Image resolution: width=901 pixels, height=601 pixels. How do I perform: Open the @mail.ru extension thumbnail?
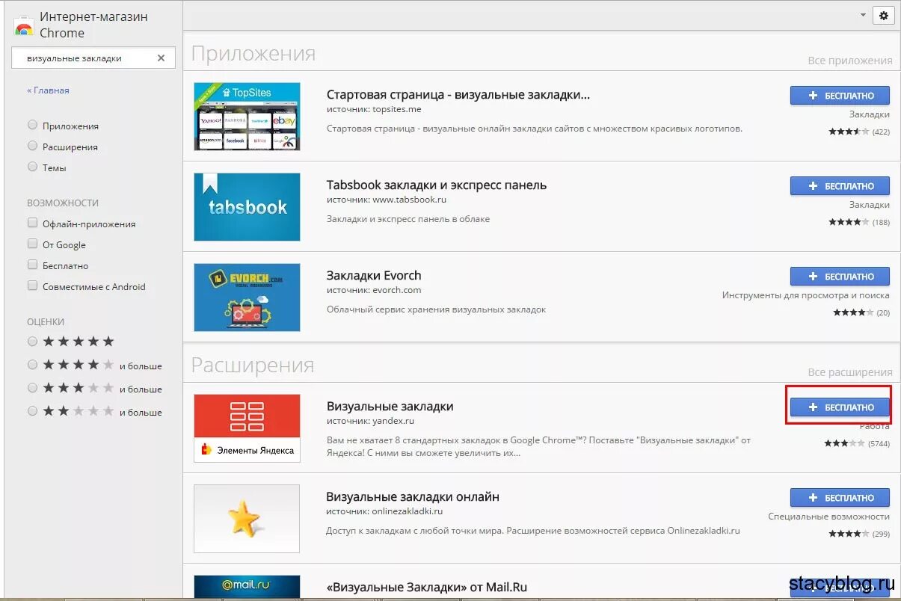tap(247, 587)
